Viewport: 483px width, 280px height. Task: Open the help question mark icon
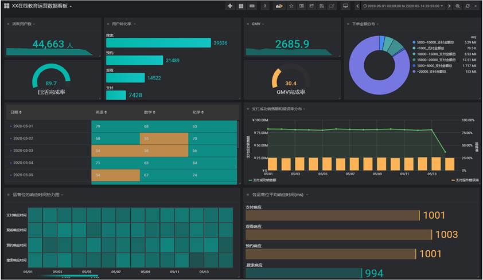point(264,6)
